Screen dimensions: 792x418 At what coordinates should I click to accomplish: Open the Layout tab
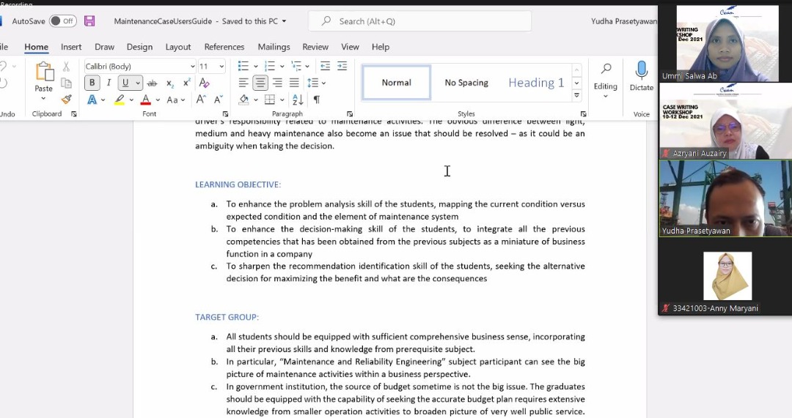click(178, 47)
